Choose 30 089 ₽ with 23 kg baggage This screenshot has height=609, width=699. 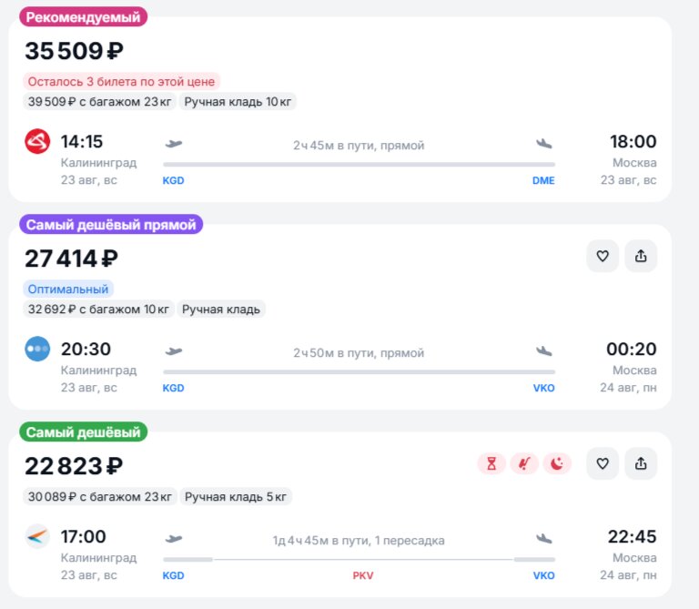coord(100,497)
